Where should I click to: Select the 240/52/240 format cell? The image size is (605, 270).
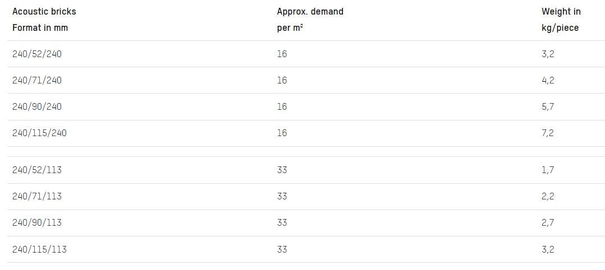click(x=36, y=54)
